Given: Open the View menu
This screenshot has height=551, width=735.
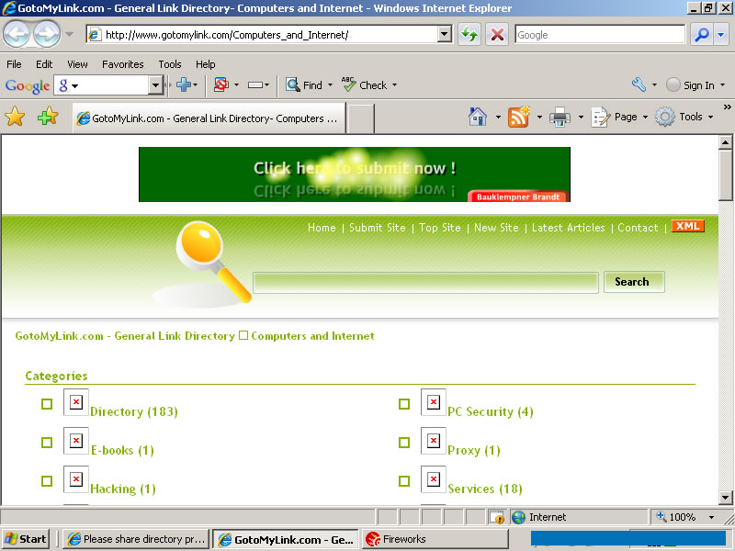Looking at the screenshot, I should (77, 64).
